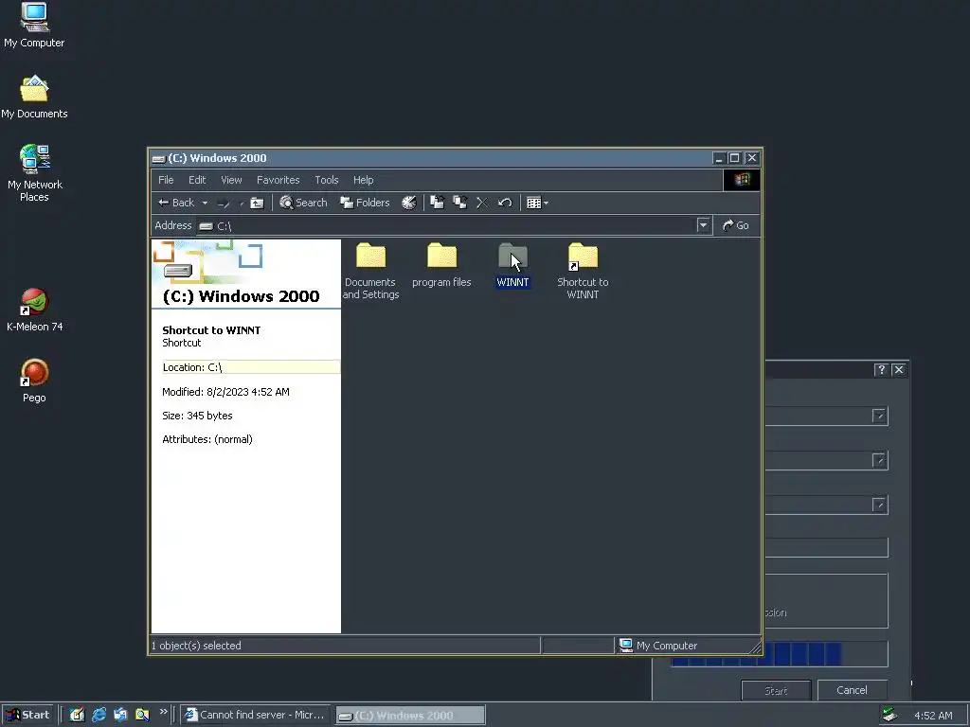Open third dropdown in the background dialog
This screenshot has width=970, height=727.
coord(879,505)
